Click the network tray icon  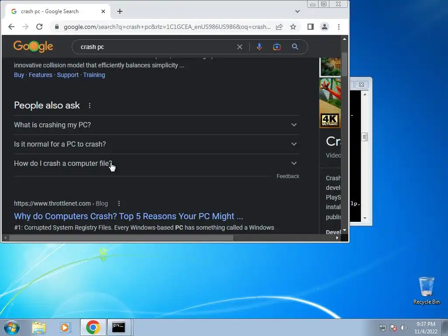point(383,328)
